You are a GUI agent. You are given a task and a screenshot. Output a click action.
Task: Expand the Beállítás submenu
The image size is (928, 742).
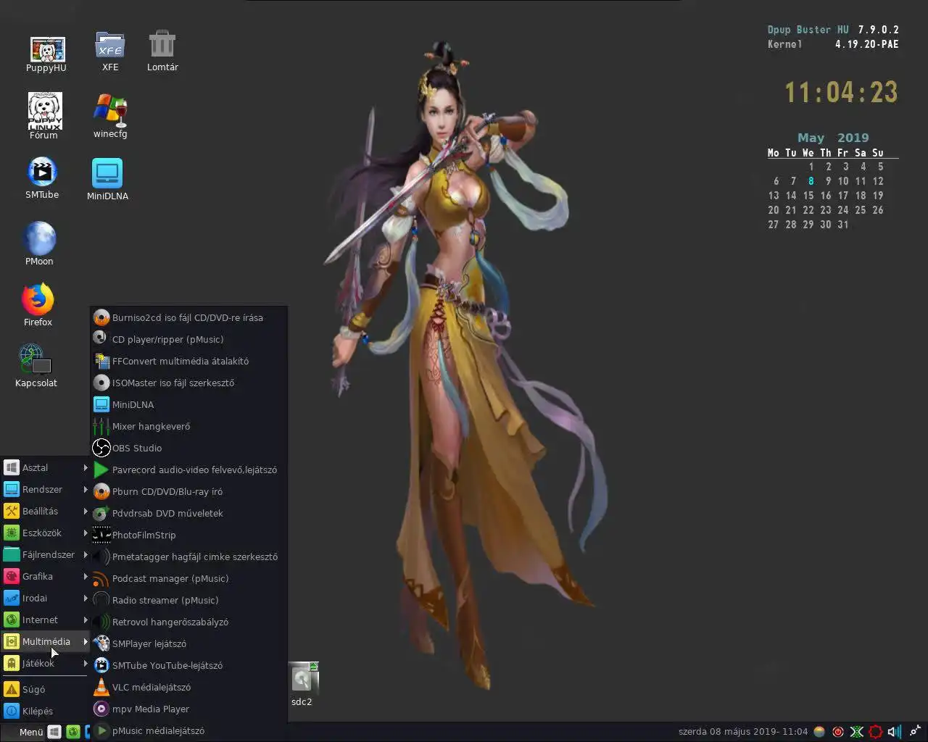click(x=46, y=512)
